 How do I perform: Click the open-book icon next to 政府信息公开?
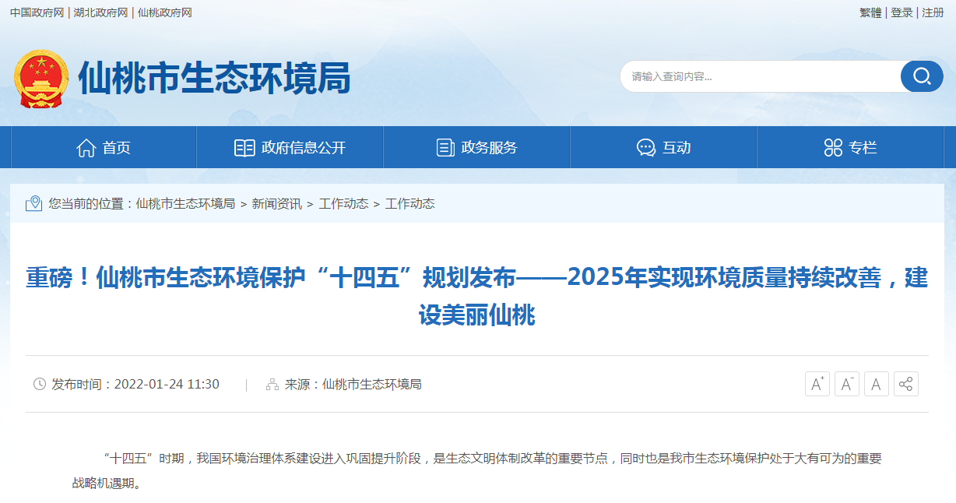click(244, 146)
